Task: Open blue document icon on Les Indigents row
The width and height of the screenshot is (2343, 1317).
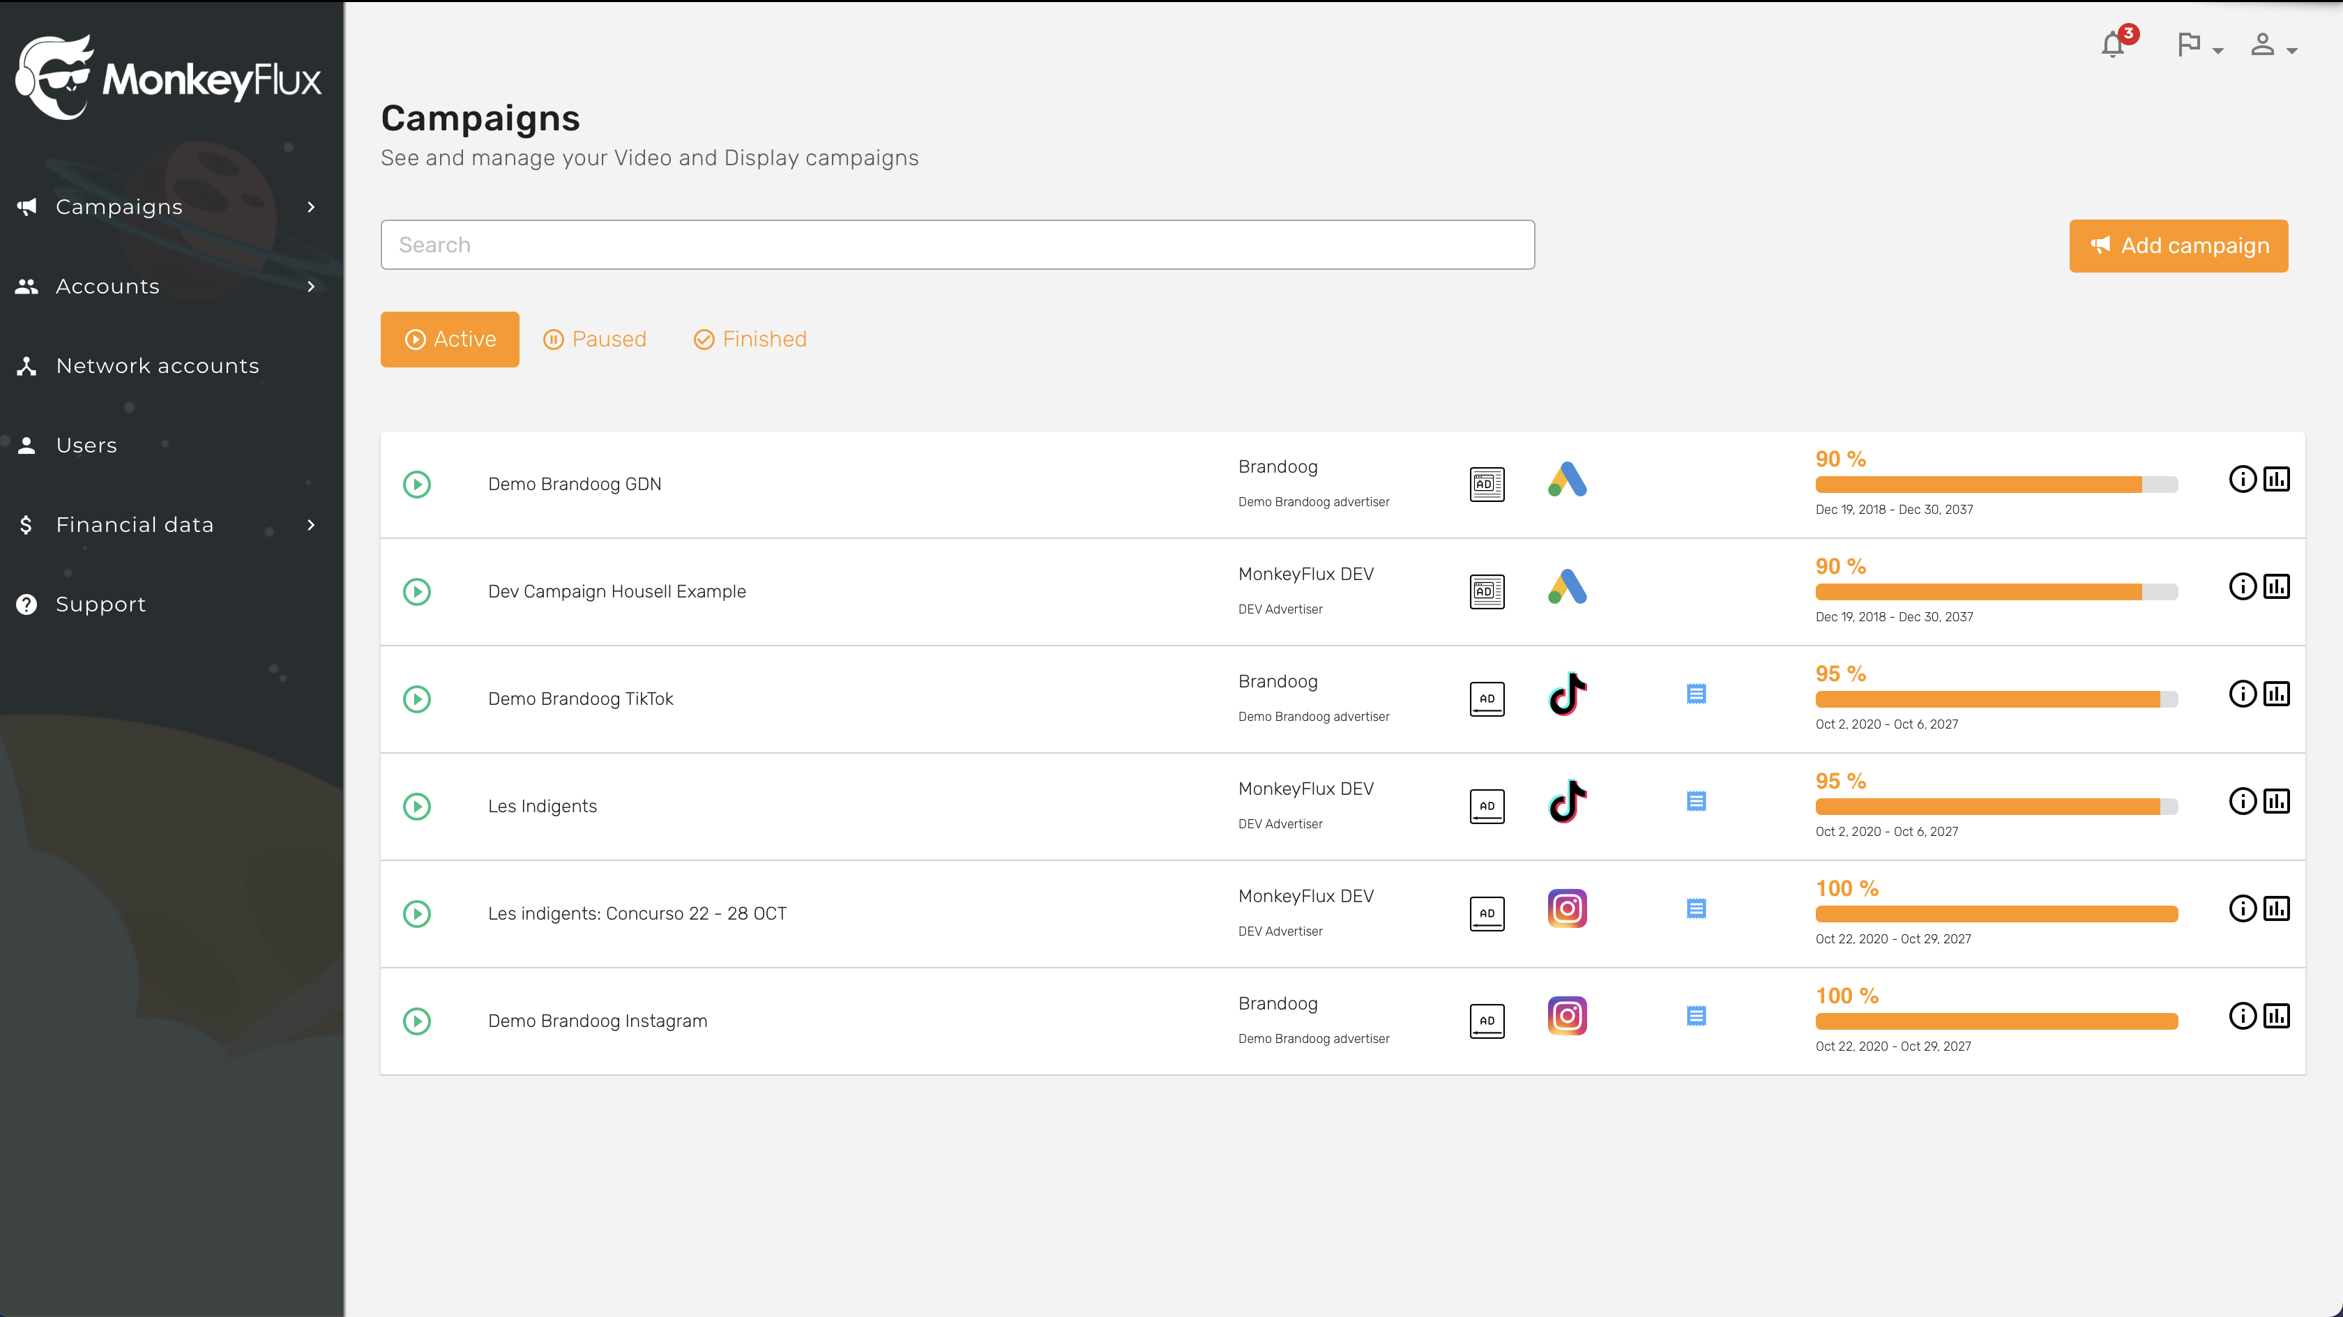Action: coord(1697,801)
